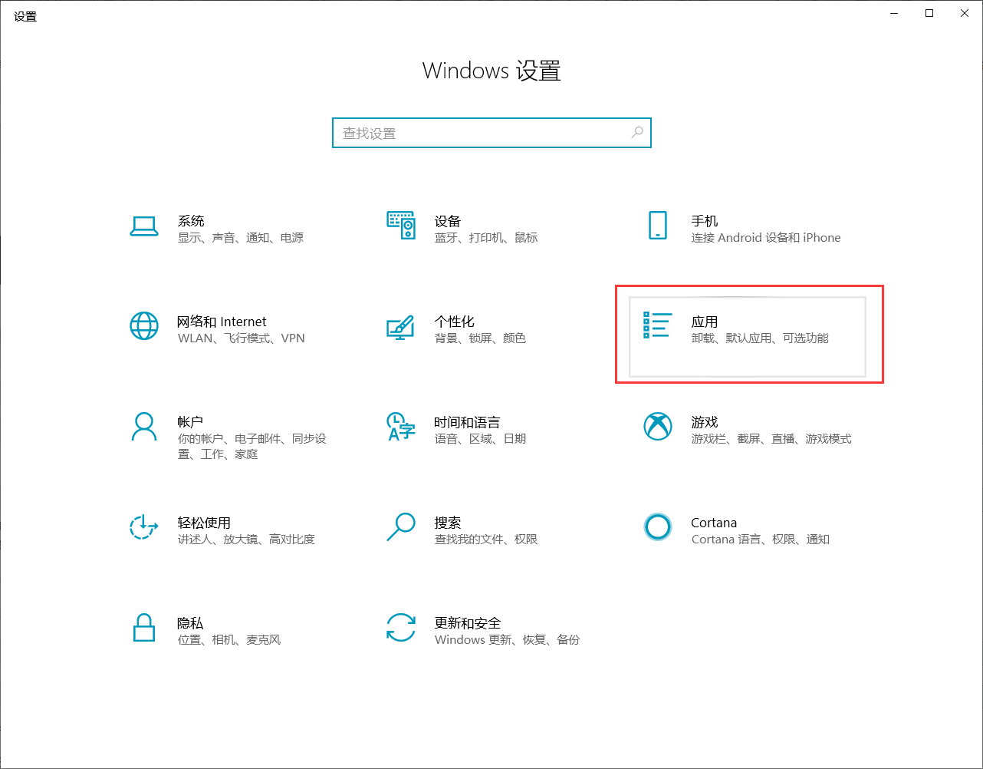Select the 游戏 category title

[x=705, y=422]
